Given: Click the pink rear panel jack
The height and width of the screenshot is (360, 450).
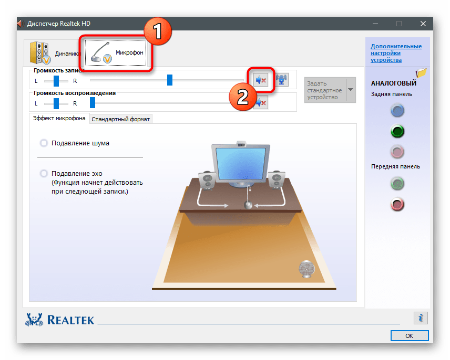Looking at the screenshot, I should [x=397, y=152].
